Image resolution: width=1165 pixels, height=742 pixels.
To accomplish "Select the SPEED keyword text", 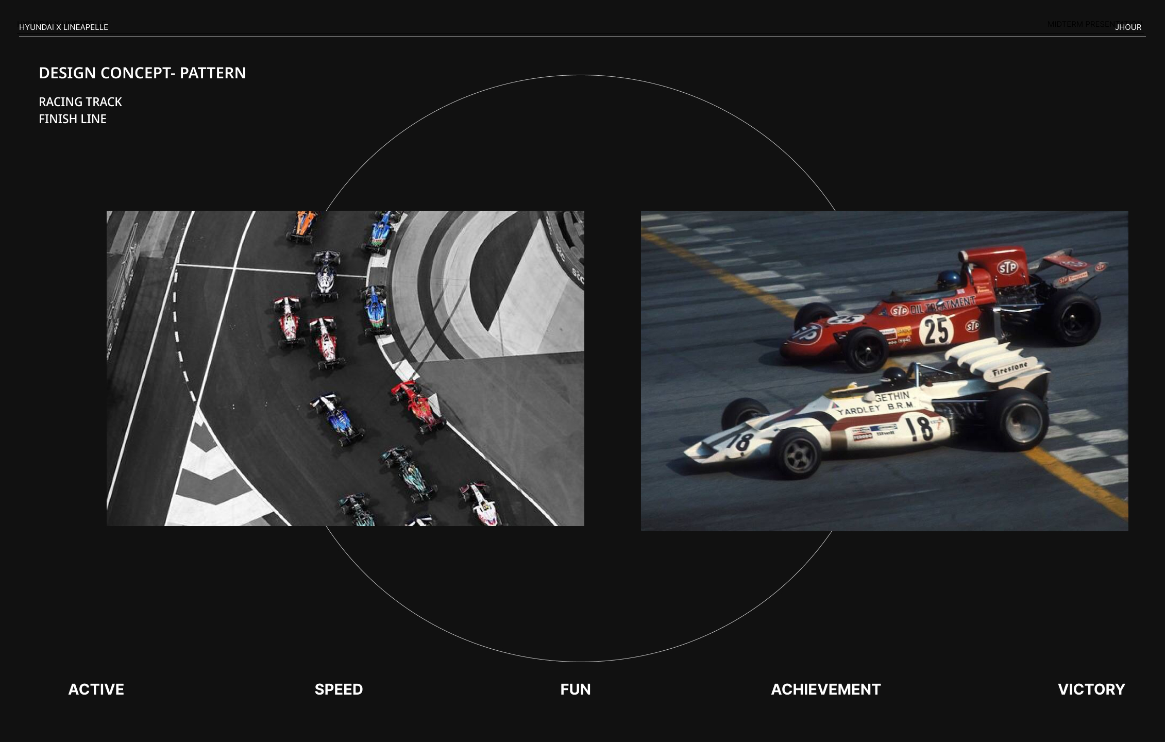I will (x=339, y=689).
